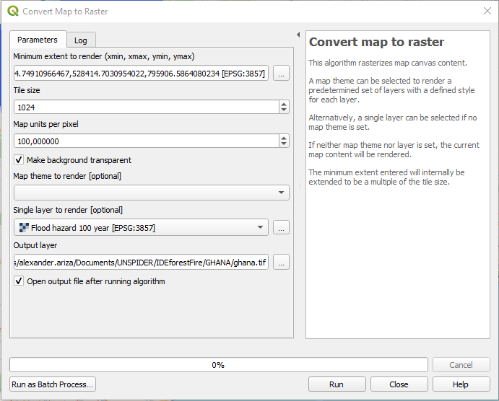
Task: Open Help for this algorithm
Action: 461,384
